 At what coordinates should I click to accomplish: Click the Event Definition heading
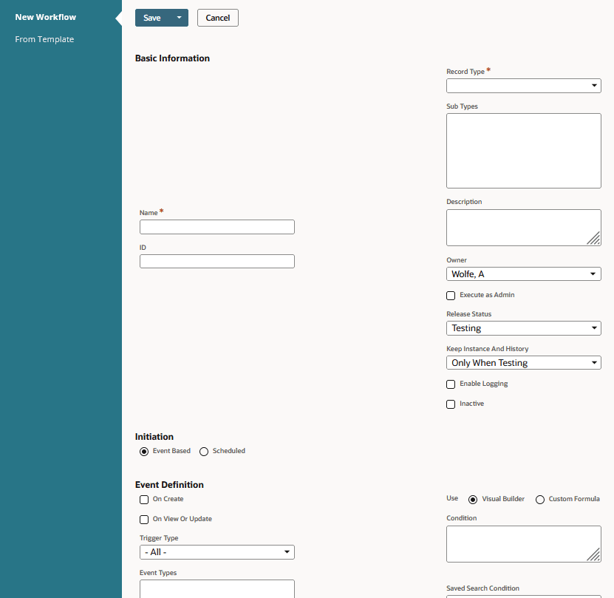169,485
